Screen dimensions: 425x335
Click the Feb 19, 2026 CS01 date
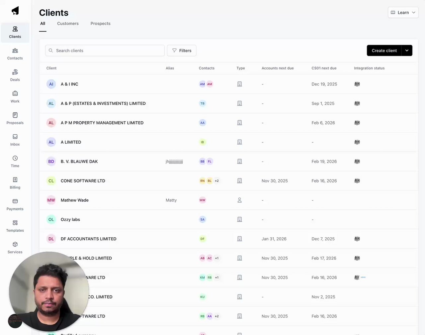coord(324,162)
